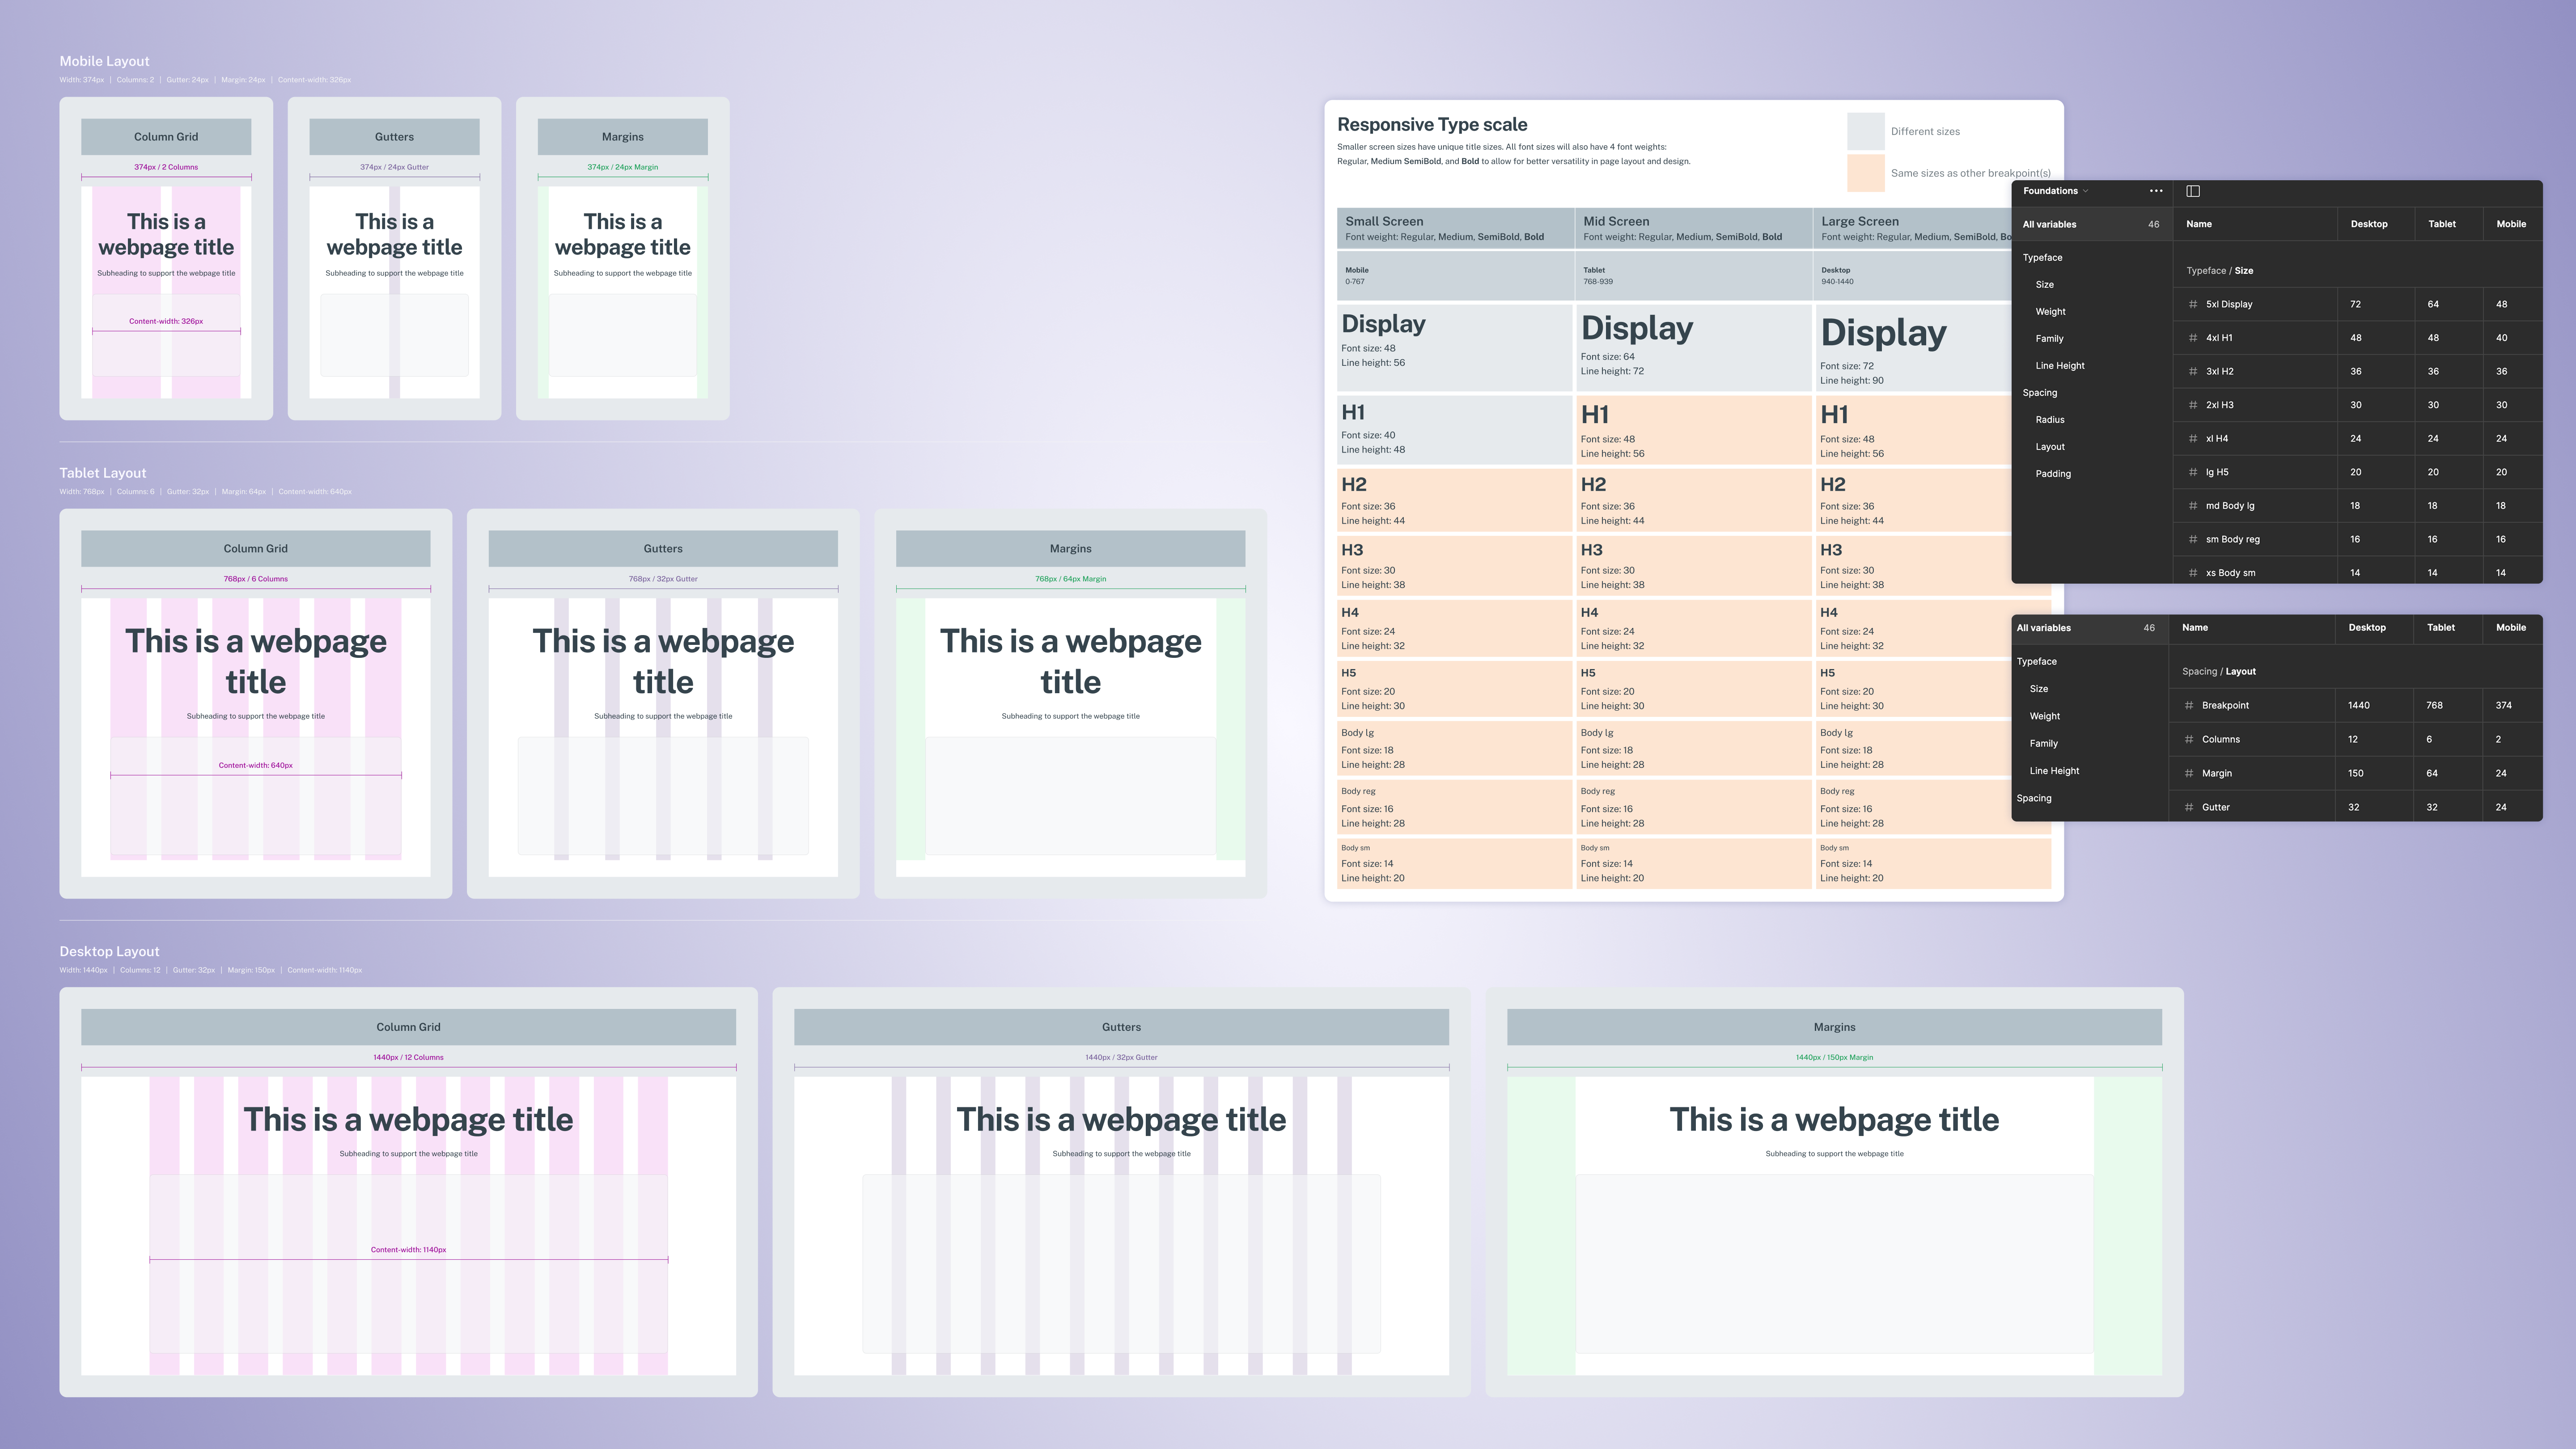
Task: Edit the Margin Desktop value 150
Action: 2356,773
